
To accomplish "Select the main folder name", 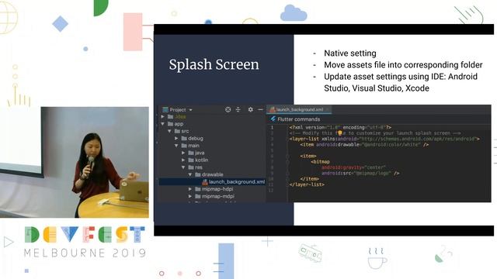I will [x=193, y=146].
